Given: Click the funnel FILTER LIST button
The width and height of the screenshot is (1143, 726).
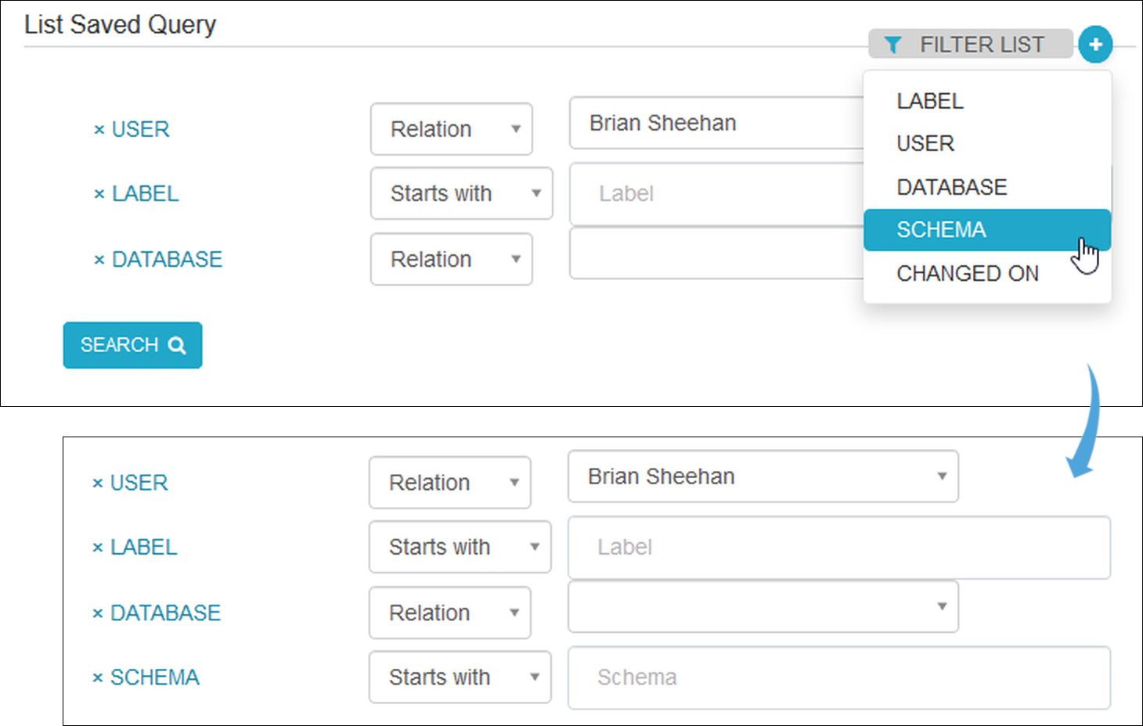Looking at the screenshot, I should [970, 45].
